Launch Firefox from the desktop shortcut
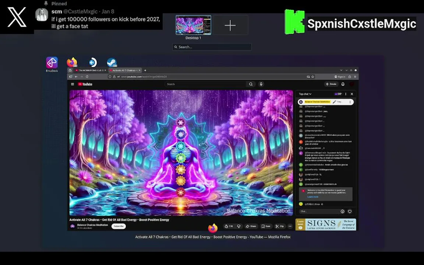The height and width of the screenshot is (265, 424). (x=72, y=63)
